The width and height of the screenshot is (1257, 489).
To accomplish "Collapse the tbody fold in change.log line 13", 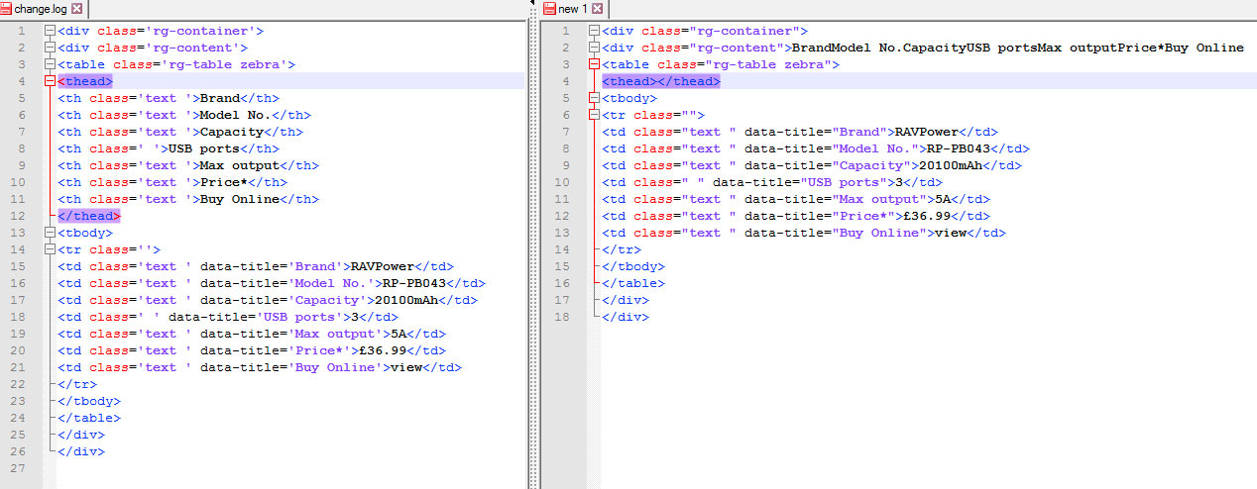I will 50,233.
